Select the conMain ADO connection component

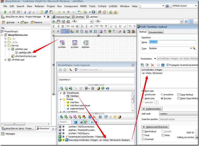(x=62, y=44)
